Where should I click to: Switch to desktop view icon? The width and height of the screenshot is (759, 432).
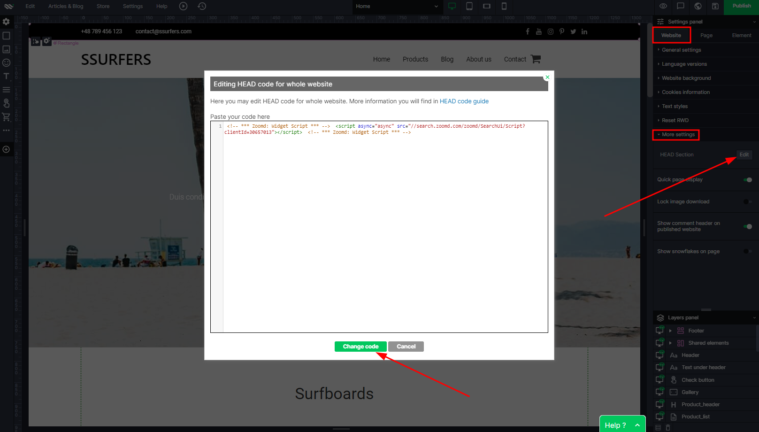pyautogui.click(x=452, y=6)
